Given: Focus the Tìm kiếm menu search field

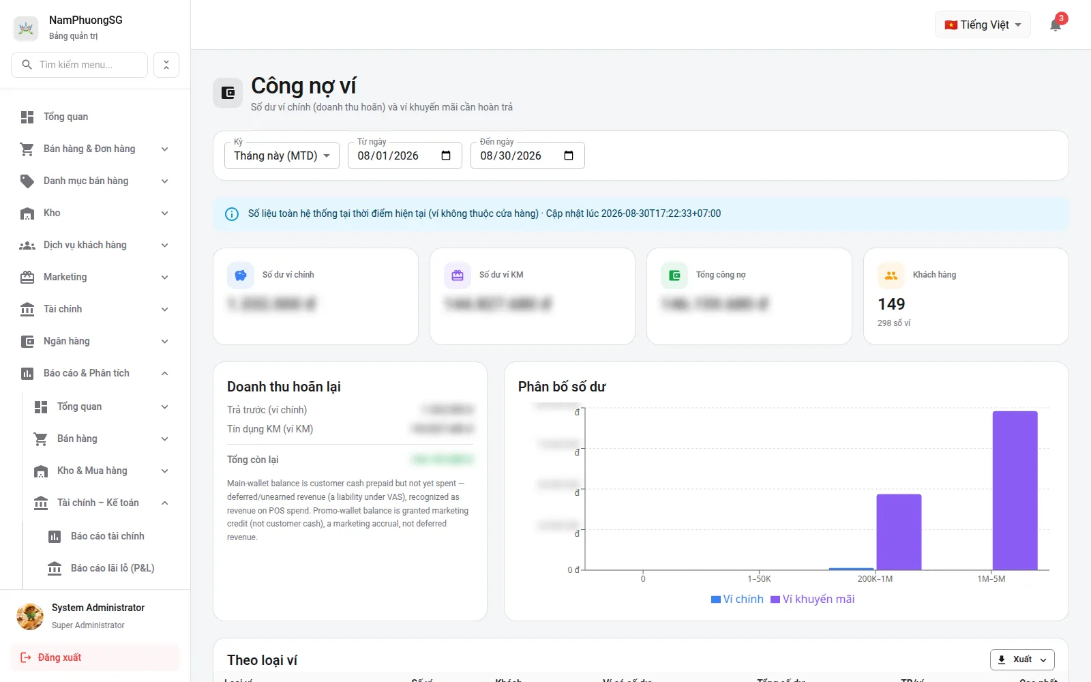Looking at the screenshot, I should click(80, 65).
